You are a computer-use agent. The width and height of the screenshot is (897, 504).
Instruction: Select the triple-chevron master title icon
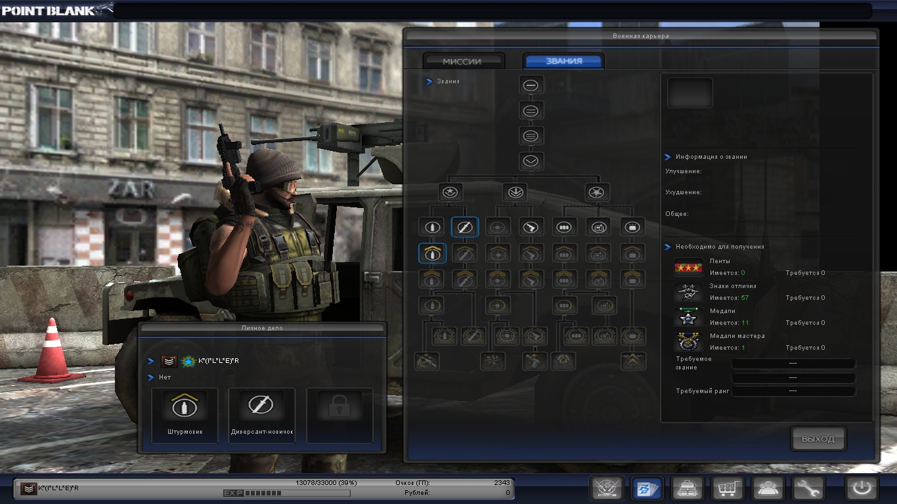(633, 361)
